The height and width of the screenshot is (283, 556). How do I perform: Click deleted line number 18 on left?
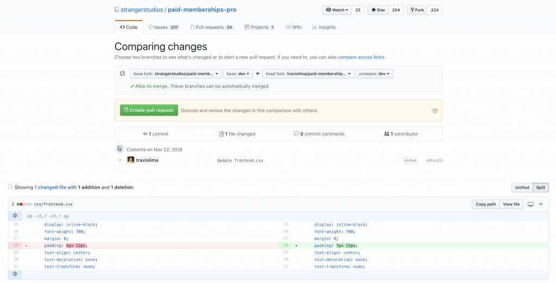tap(16, 246)
